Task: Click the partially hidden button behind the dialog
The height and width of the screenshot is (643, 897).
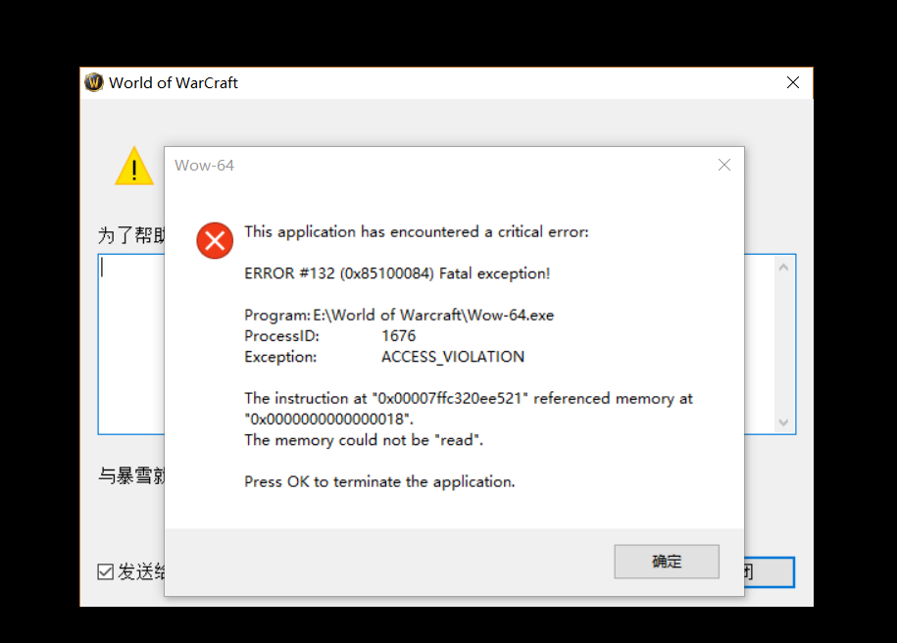Action: (769, 572)
